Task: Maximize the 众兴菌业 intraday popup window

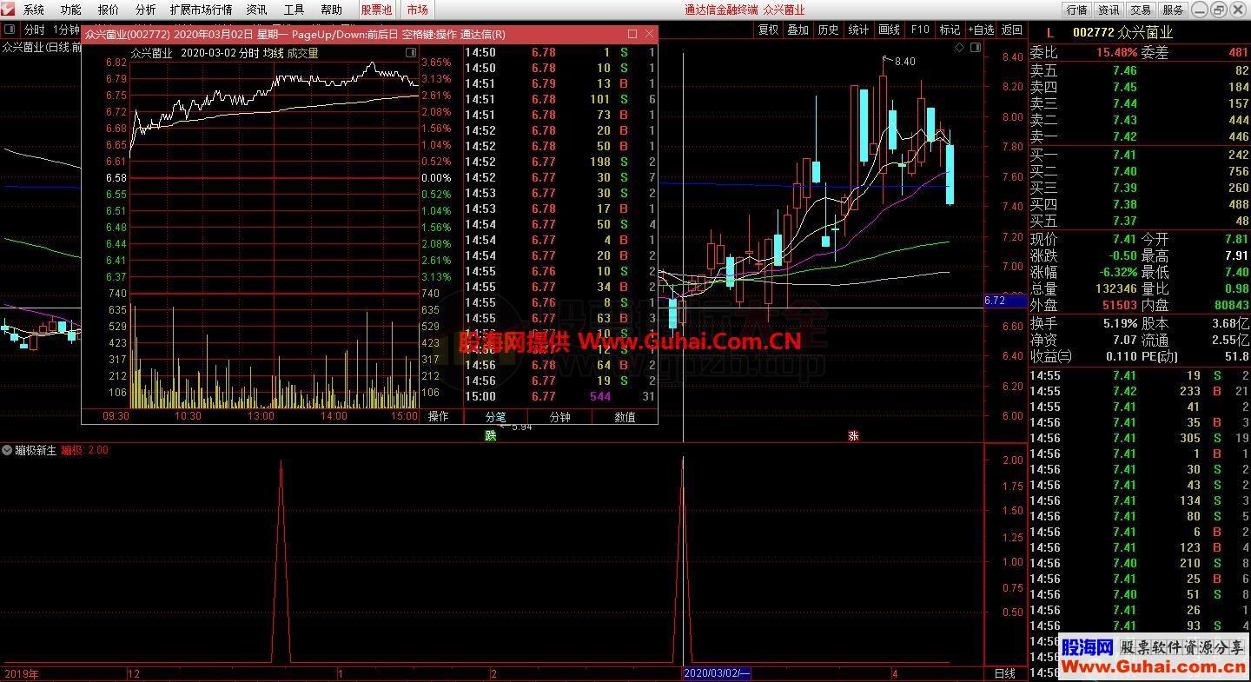Action: [x=632, y=34]
